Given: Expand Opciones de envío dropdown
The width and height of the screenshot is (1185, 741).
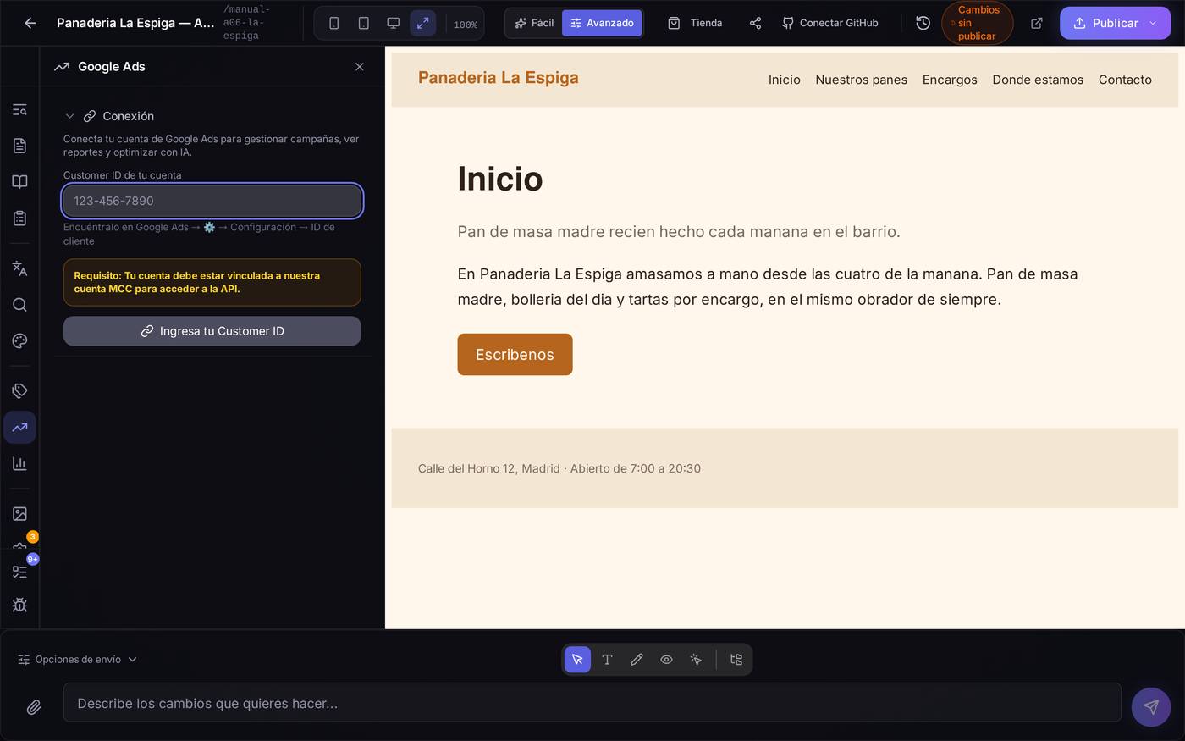Looking at the screenshot, I should tap(78, 660).
